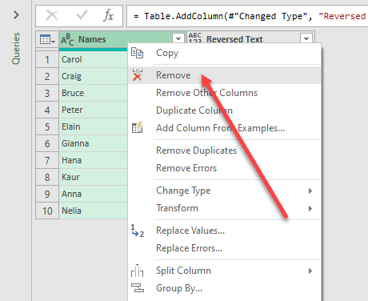Expand the Split Column submenu arrow
This screenshot has height=301, width=368.
310,271
